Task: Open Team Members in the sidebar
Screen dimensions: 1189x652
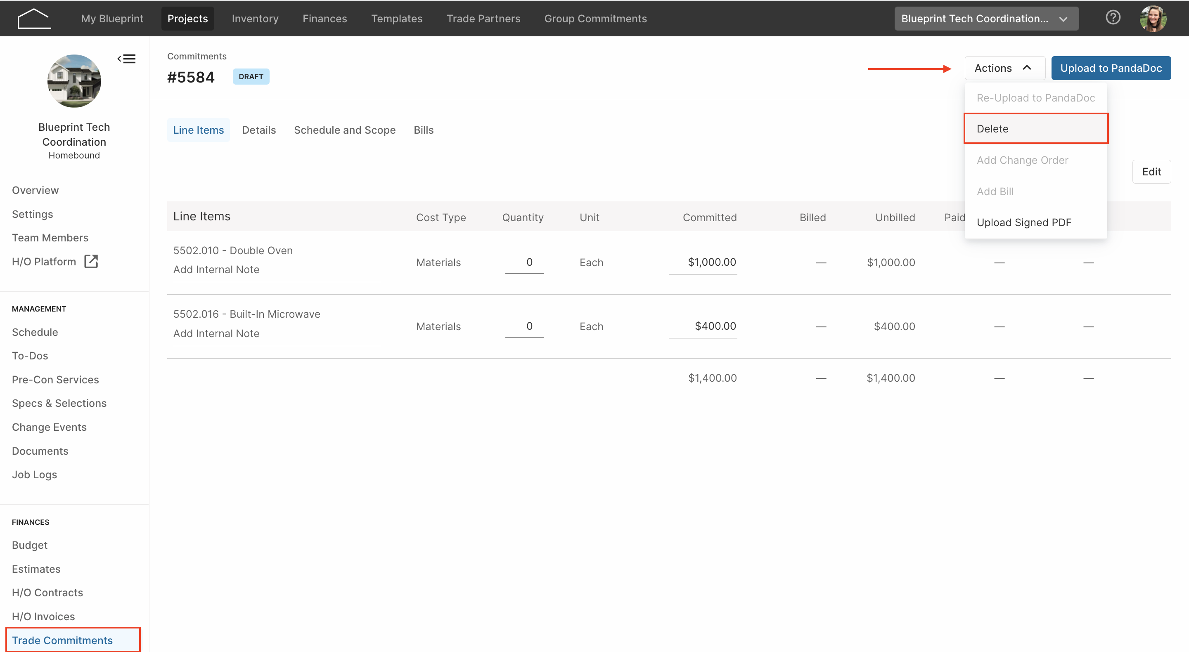Action: click(x=50, y=238)
